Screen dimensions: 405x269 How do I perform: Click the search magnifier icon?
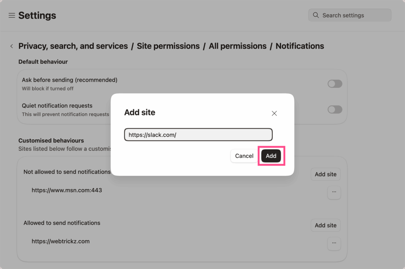(x=315, y=15)
